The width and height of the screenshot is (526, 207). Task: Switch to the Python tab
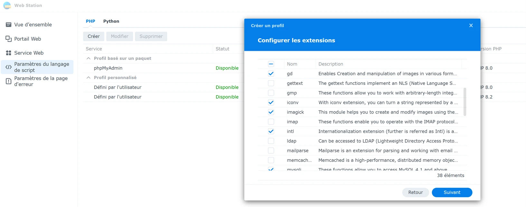111,21
